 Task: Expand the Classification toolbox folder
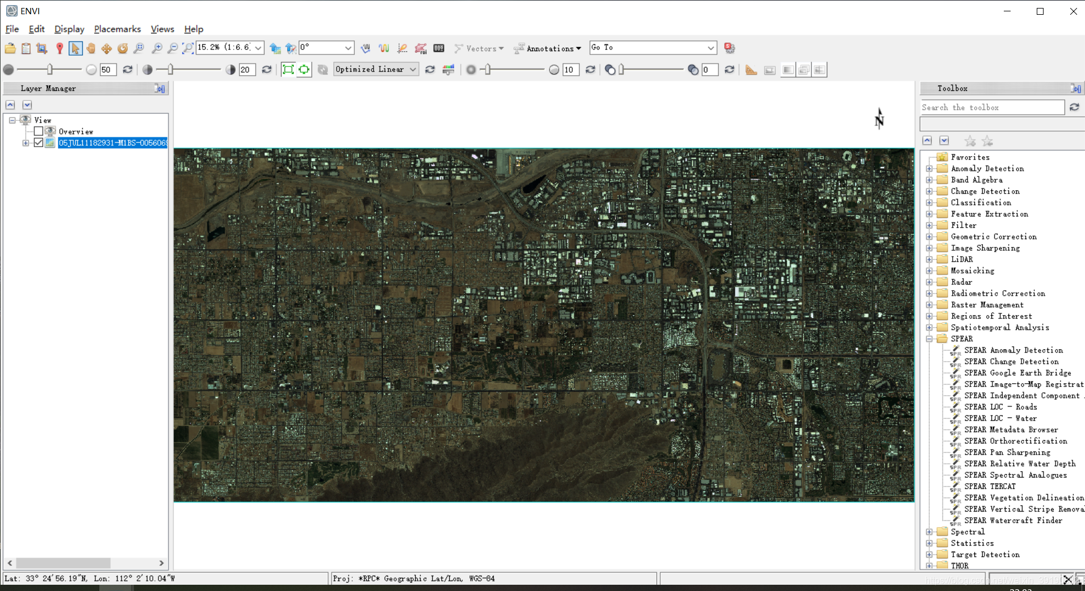point(929,203)
